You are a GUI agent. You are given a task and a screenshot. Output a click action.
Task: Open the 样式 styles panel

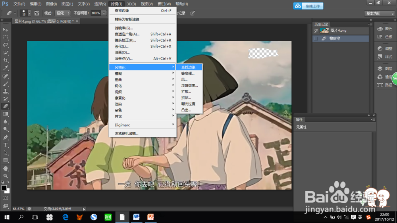point(385,57)
